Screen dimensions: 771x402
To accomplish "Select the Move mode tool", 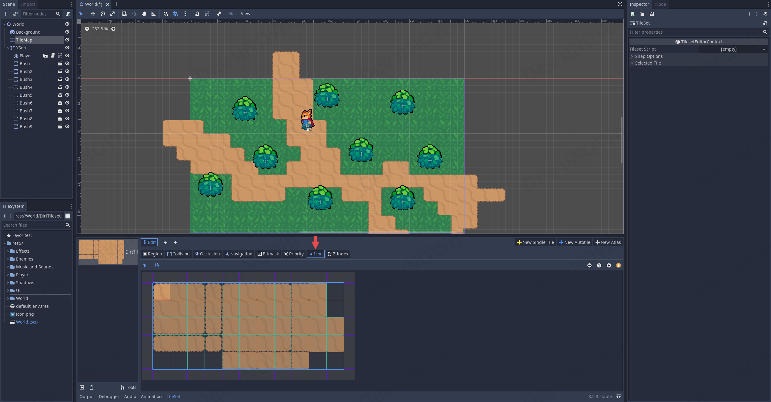I will [93, 14].
